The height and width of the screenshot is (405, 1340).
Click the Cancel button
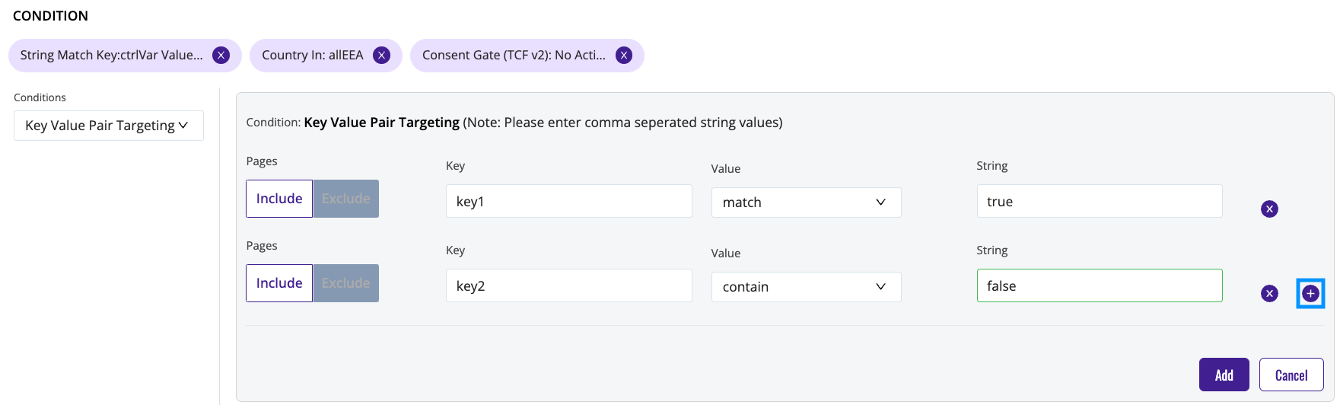tap(1291, 375)
